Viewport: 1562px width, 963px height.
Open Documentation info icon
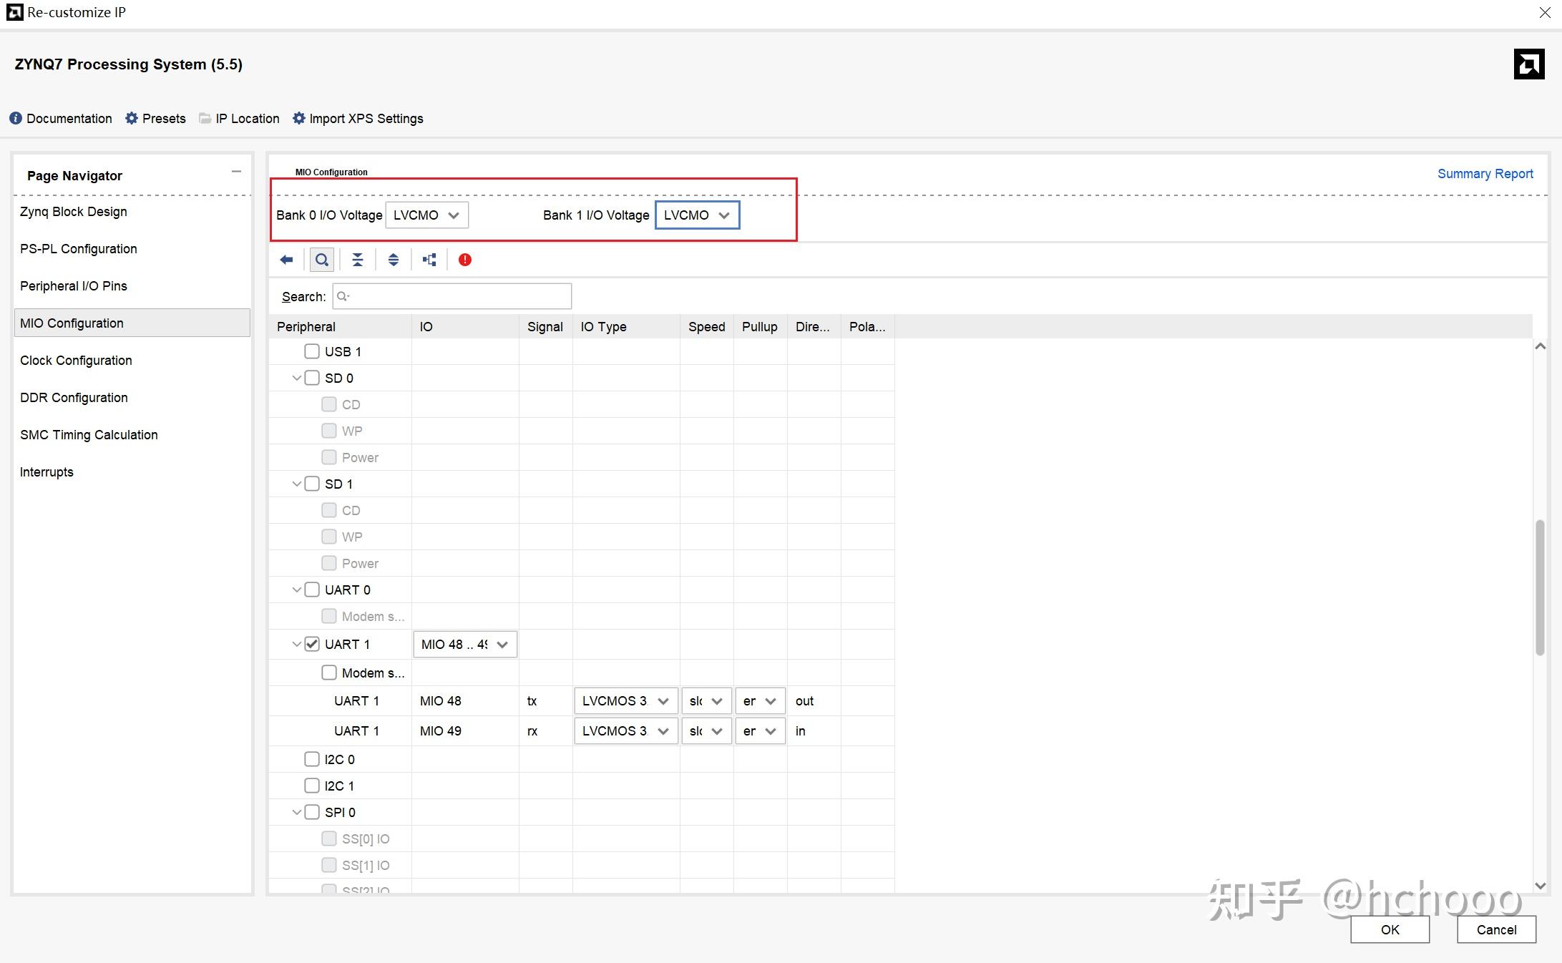tap(16, 118)
